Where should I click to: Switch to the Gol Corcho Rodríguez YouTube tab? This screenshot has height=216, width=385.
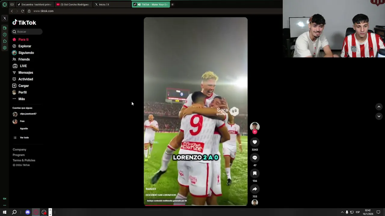click(73, 4)
